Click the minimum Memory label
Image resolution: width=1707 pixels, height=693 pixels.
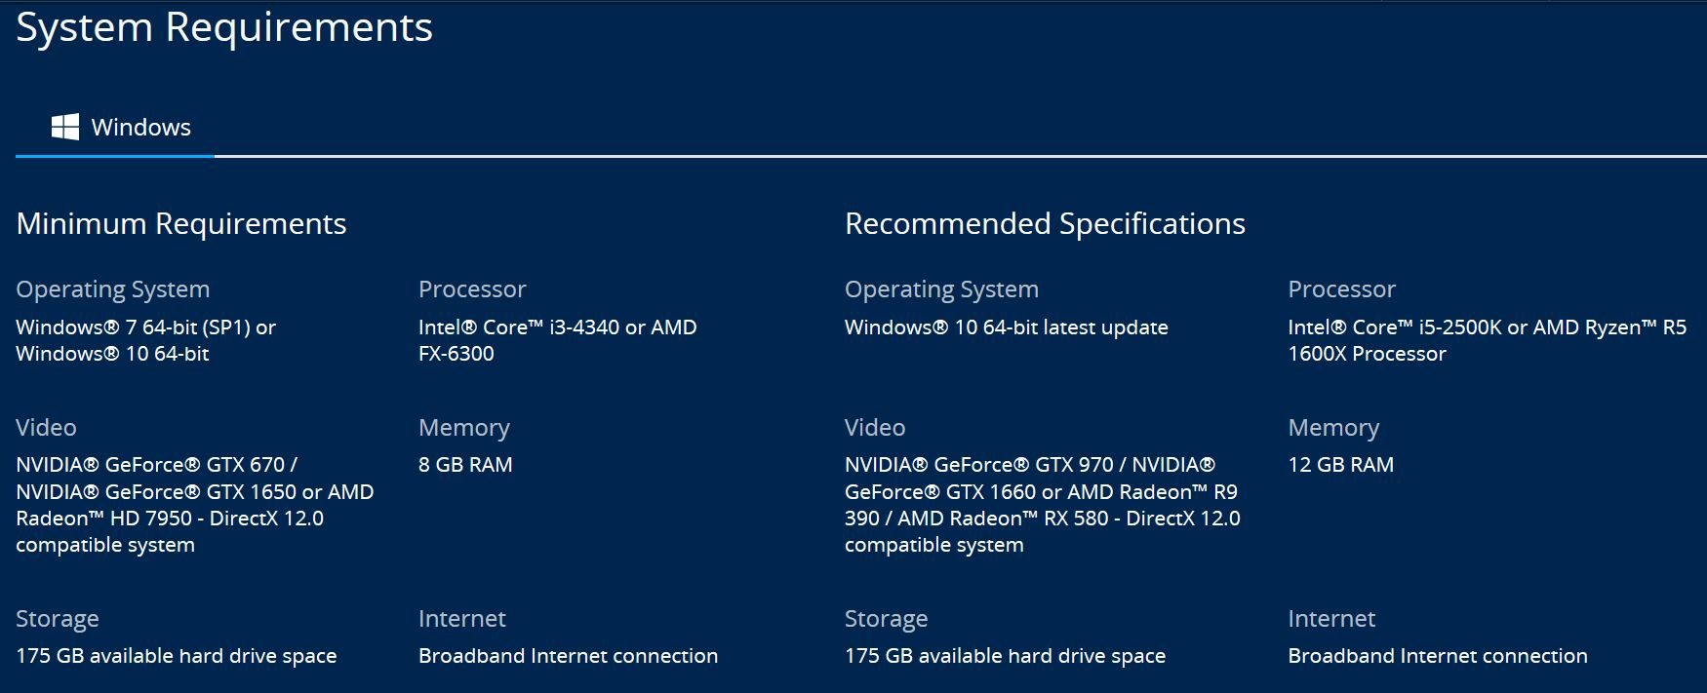[x=464, y=428]
